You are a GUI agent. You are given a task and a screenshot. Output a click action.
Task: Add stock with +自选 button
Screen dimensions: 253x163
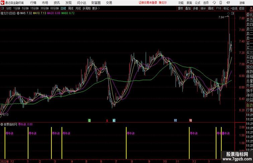point(234,8)
